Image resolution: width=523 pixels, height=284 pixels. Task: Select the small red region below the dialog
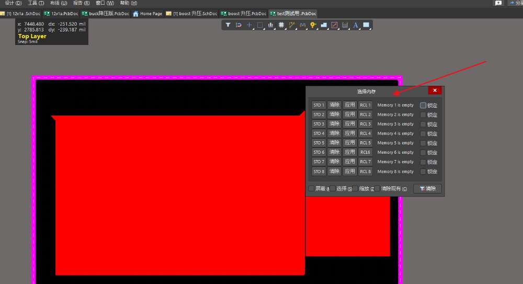point(348,226)
